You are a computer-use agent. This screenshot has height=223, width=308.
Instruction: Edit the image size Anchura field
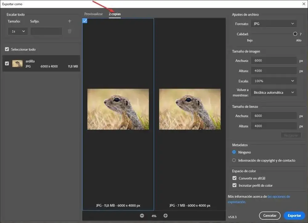[x=274, y=61]
